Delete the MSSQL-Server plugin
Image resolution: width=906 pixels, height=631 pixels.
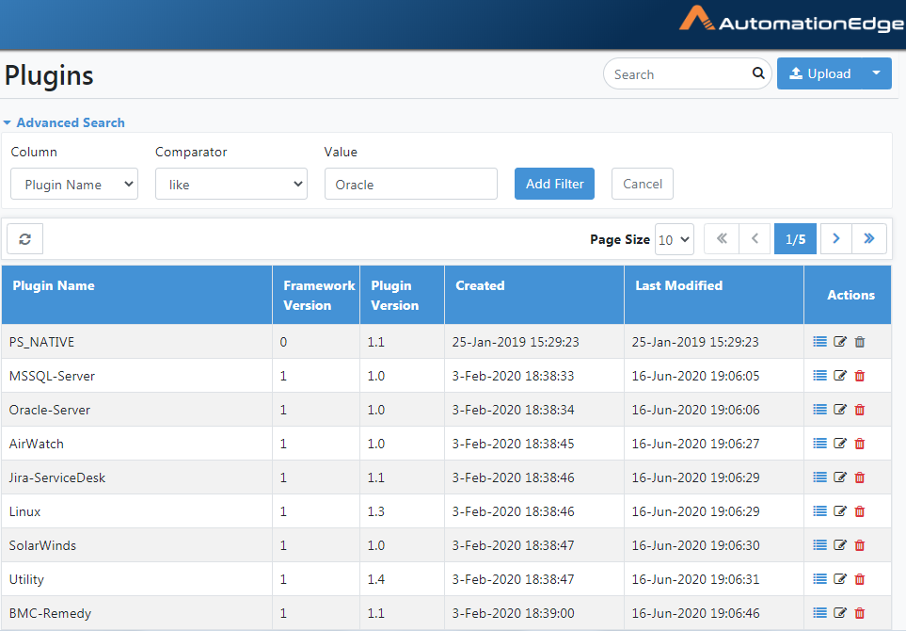[x=860, y=376]
